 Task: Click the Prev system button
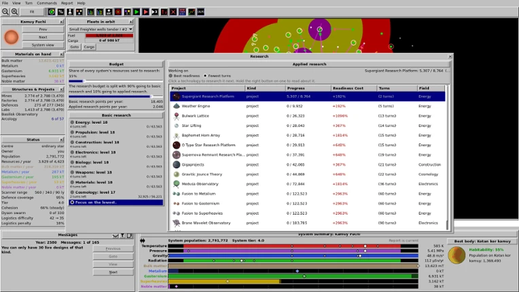point(43,29)
